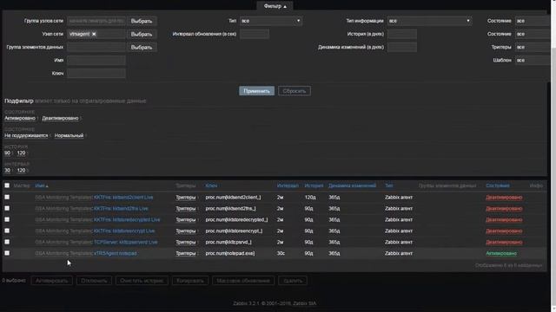Sort table by Имя column
Screen dimensions: 556x312
[41, 185]
